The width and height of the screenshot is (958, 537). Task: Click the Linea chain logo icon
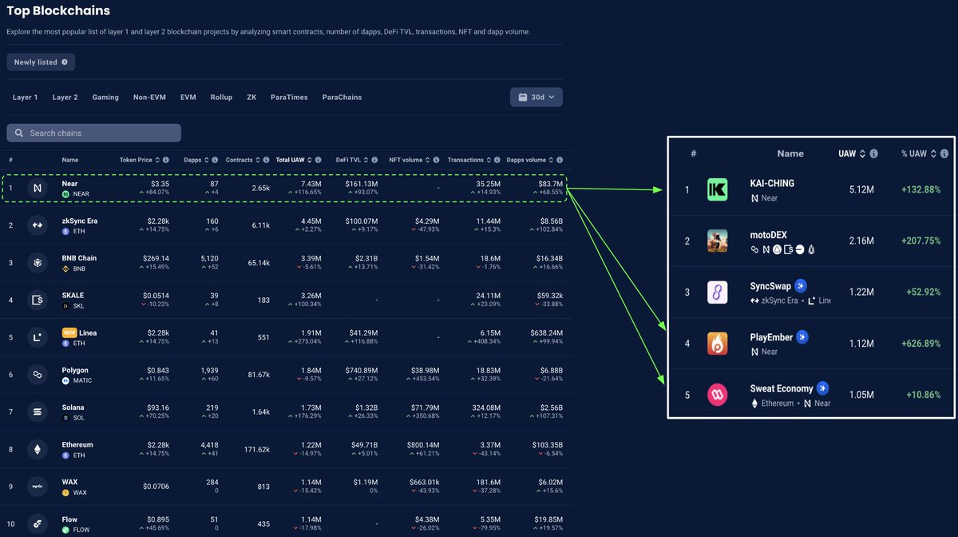click(37, 338)
